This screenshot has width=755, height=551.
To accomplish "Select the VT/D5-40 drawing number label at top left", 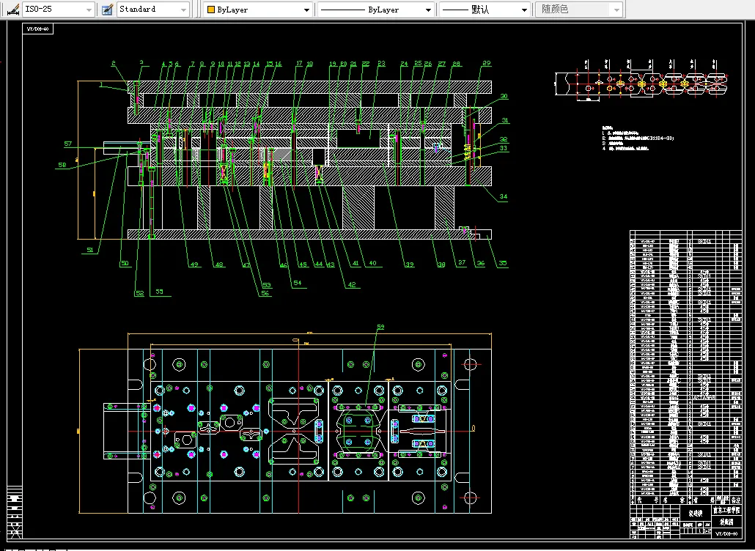I will [x=37, y=29].
